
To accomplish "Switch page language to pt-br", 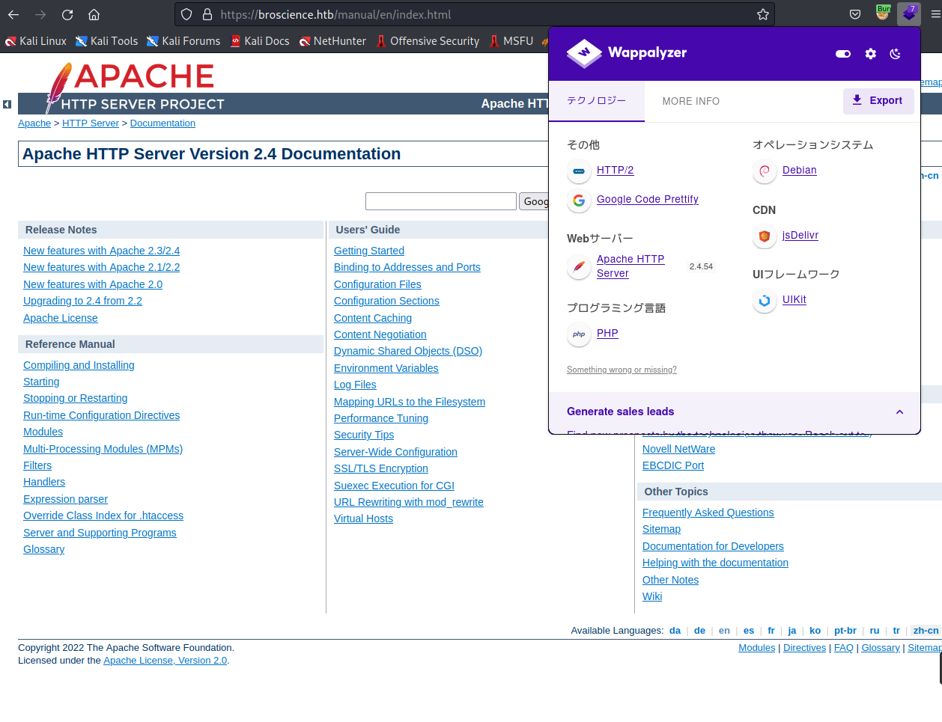I will point(845,631).
